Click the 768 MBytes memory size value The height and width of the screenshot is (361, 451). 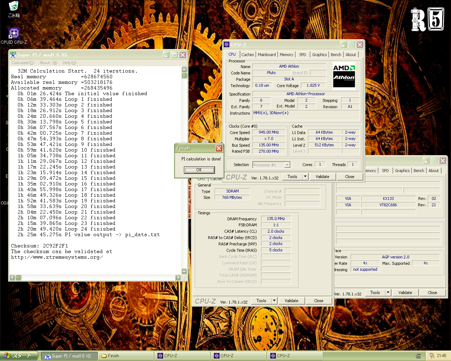[232, 197]
